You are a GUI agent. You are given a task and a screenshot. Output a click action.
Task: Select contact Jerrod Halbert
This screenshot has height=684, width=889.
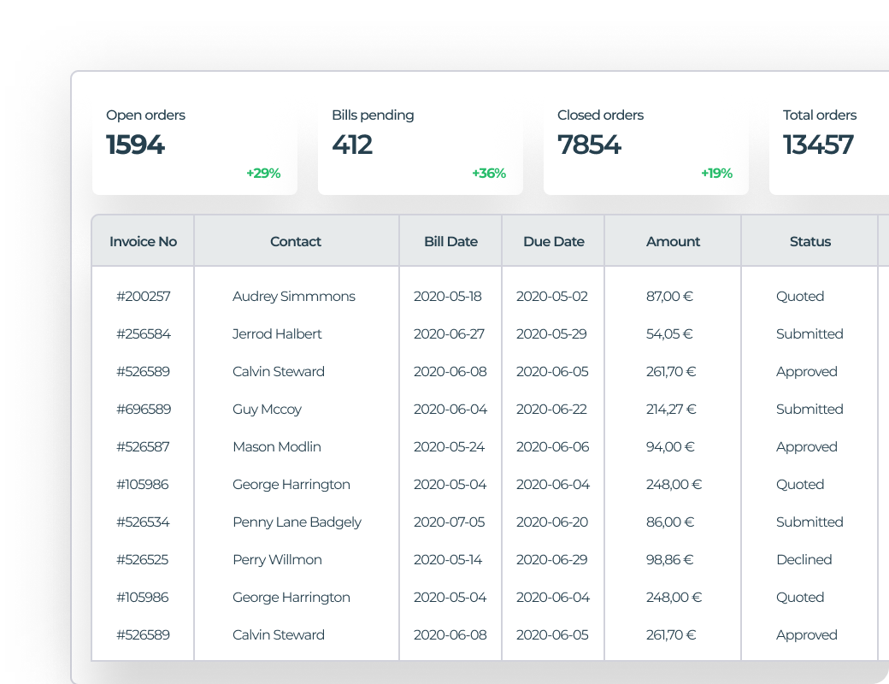pyautogui.click(x=277, y=333)
